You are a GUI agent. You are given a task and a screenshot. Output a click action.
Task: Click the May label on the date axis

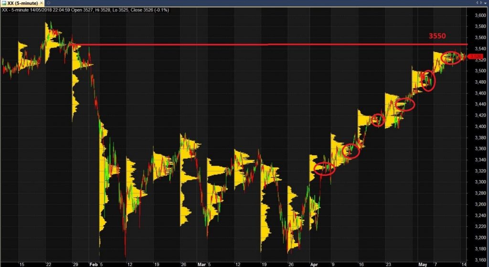423,263
